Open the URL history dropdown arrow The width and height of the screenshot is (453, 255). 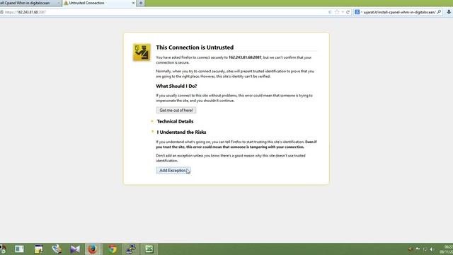[x=343, y=12]
